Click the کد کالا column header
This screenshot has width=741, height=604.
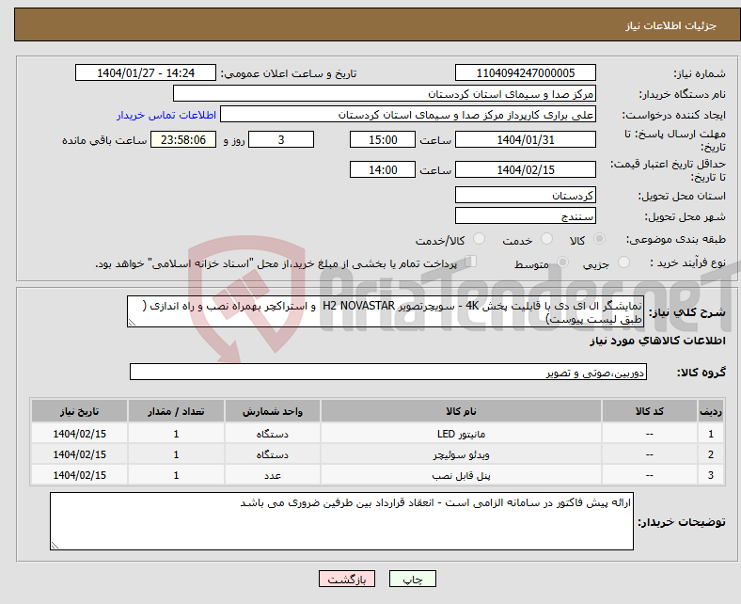650,411
